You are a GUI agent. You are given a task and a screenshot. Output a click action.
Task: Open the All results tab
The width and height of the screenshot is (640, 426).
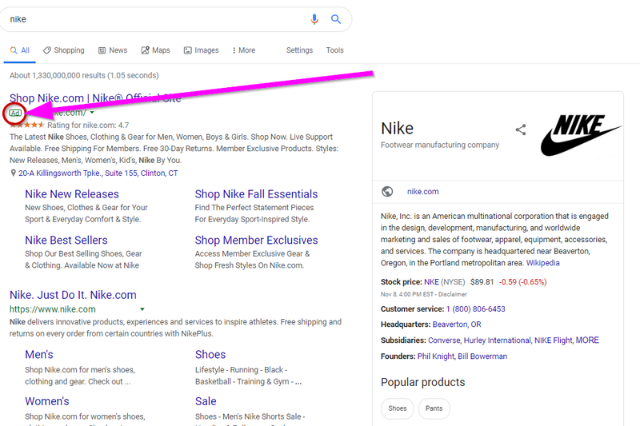(x=19, y=50)
